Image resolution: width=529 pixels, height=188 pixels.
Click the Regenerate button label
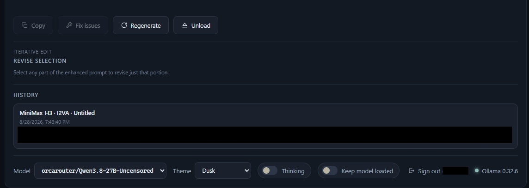coord(145,25)
